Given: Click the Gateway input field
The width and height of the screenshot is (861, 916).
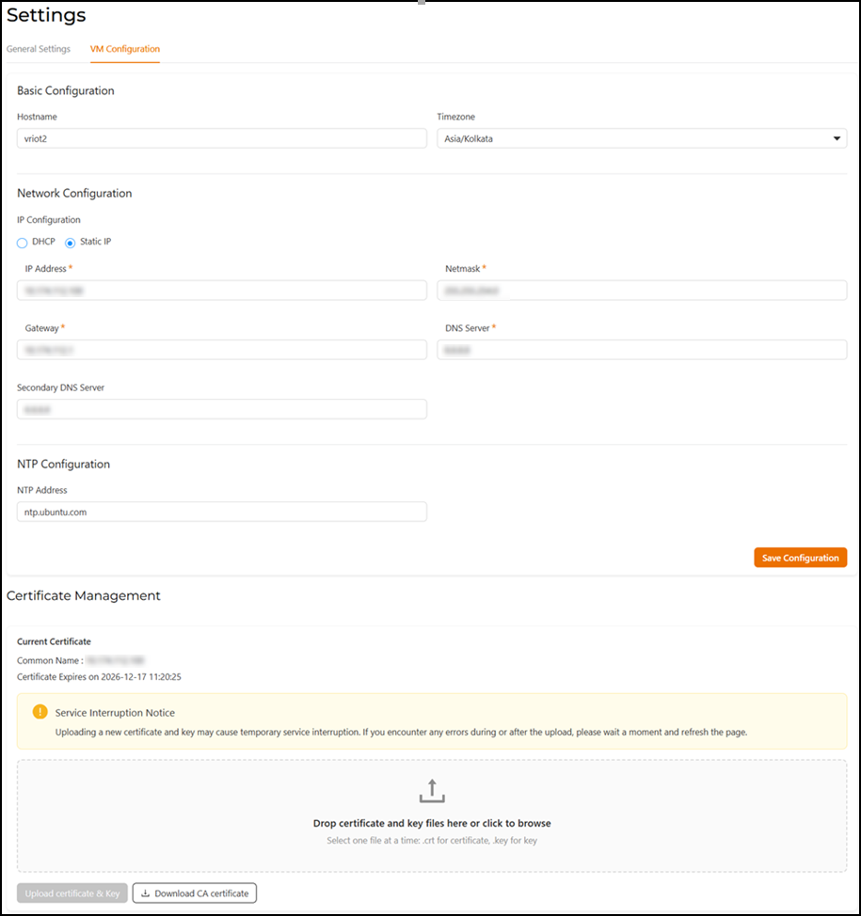Looking at the screenshot, I should click(x=221, y=350).
